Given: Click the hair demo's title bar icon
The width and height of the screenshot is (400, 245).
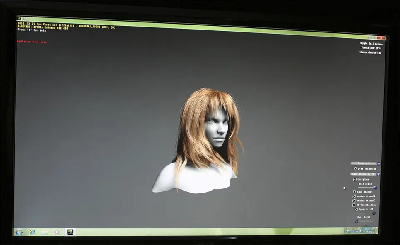Looking at the screenshot, I should coord(19,19).
